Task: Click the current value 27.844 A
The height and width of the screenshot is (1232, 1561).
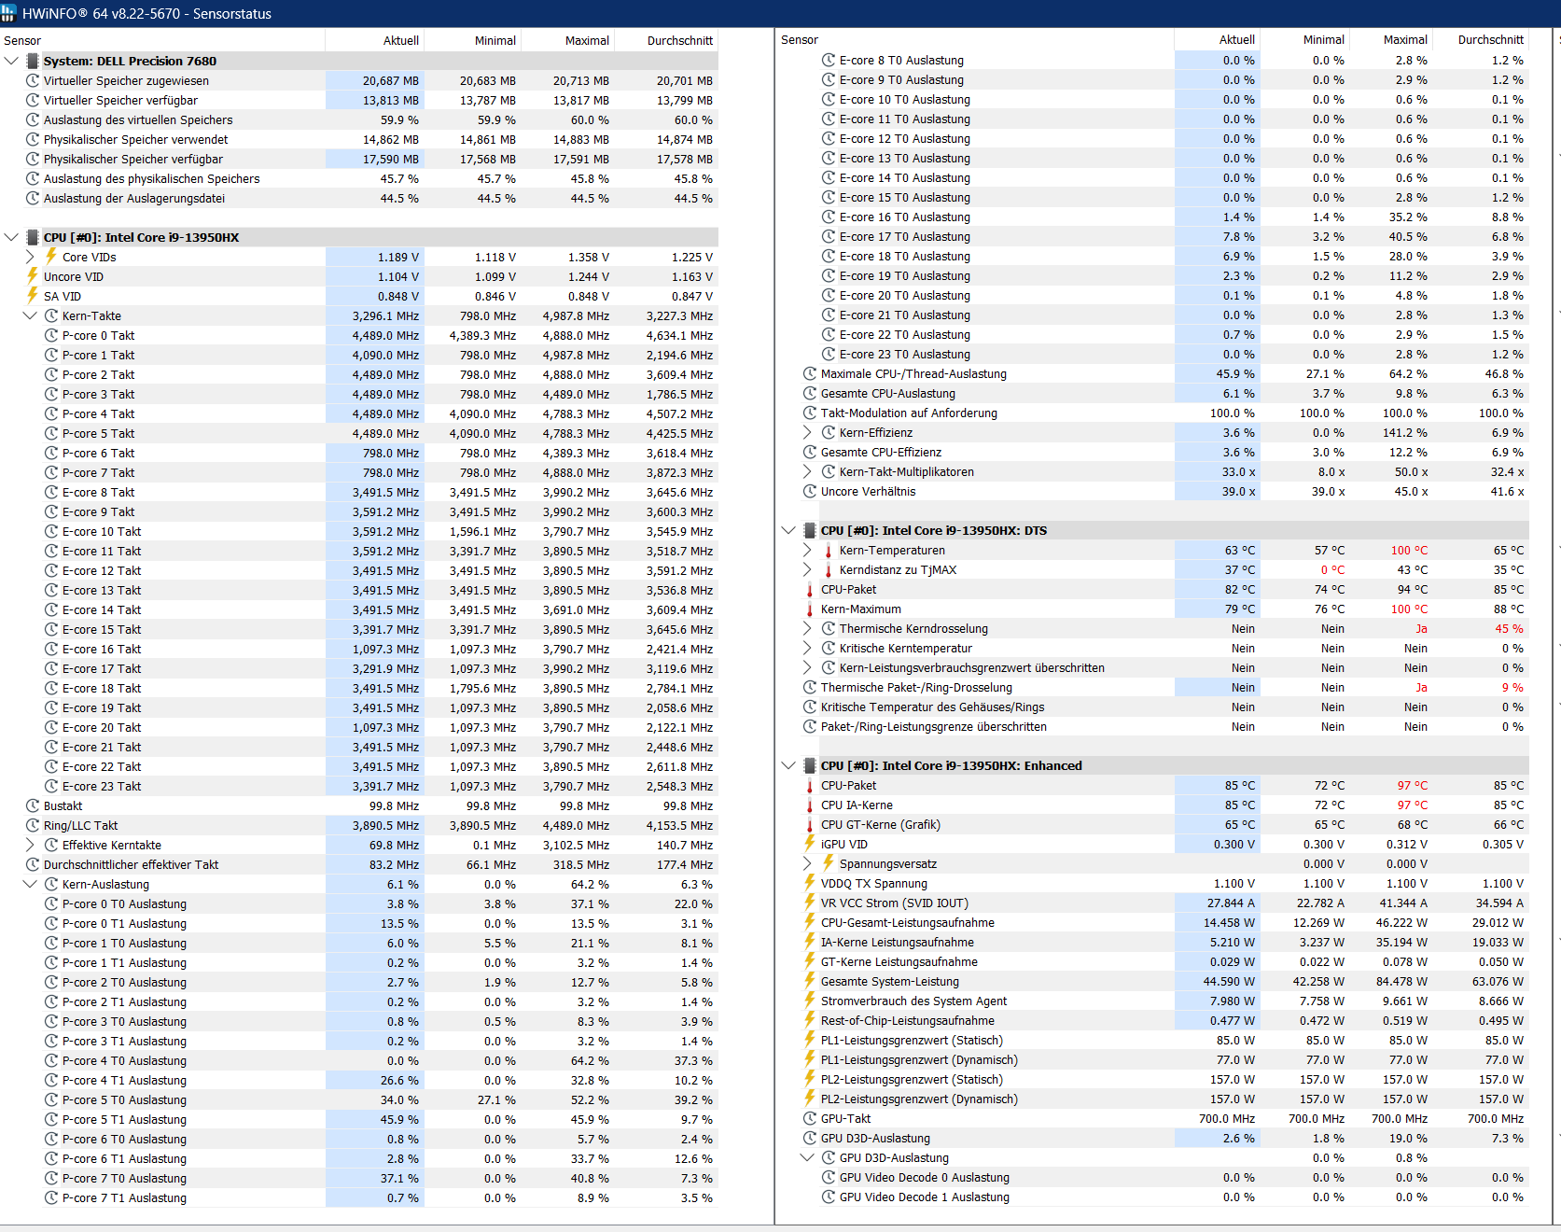Action: pos(1231,903)
